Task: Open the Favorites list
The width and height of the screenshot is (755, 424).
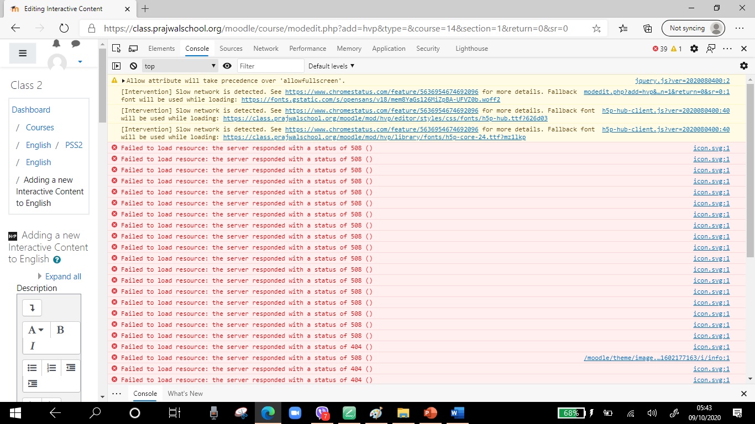Action: (x=623, y=28)
